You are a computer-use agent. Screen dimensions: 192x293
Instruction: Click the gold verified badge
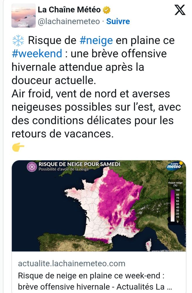coord(106,10)
